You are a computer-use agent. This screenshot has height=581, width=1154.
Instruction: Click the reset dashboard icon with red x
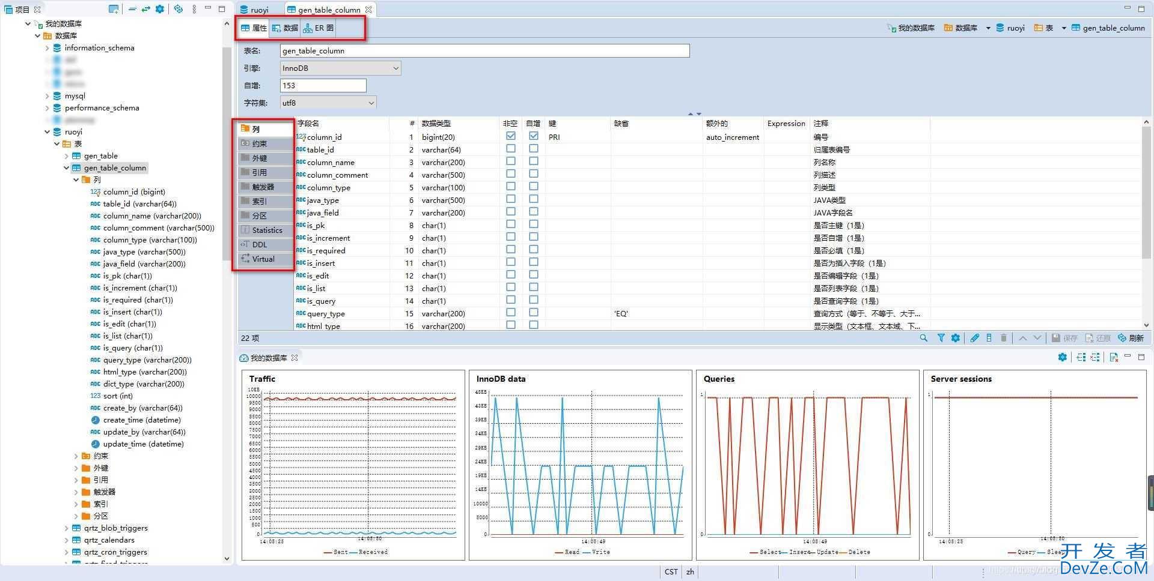pyautogui.click(x=1114, y=357)
